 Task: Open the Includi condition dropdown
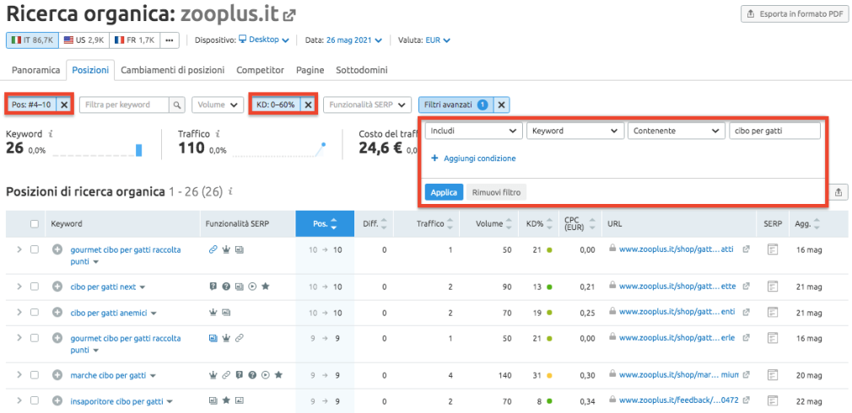pyautogui.click(x=472, y=131)
